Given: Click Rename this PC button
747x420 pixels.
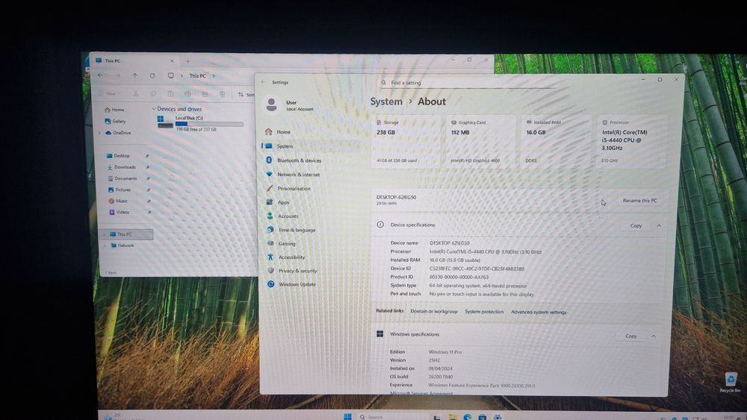Looking at the screenshot, I should point(640,201).
